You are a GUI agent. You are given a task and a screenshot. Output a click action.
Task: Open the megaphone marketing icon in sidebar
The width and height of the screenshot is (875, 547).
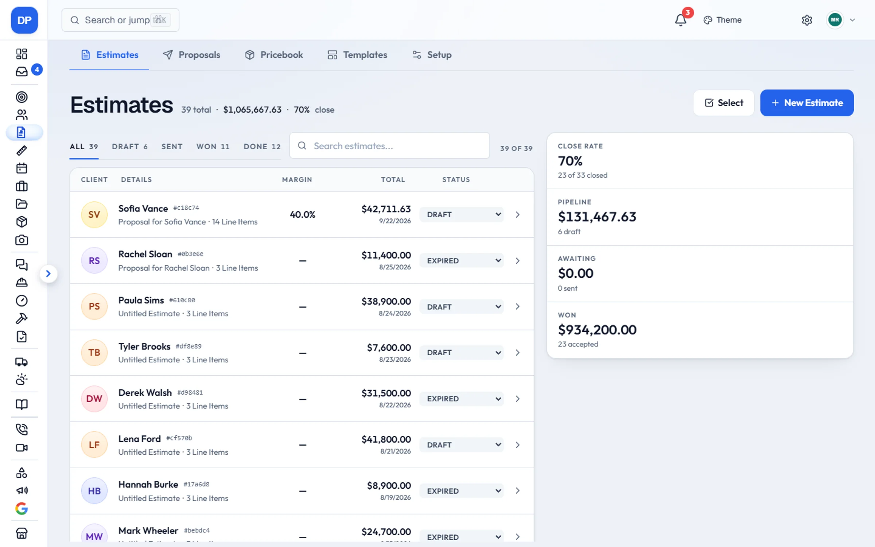22,490
